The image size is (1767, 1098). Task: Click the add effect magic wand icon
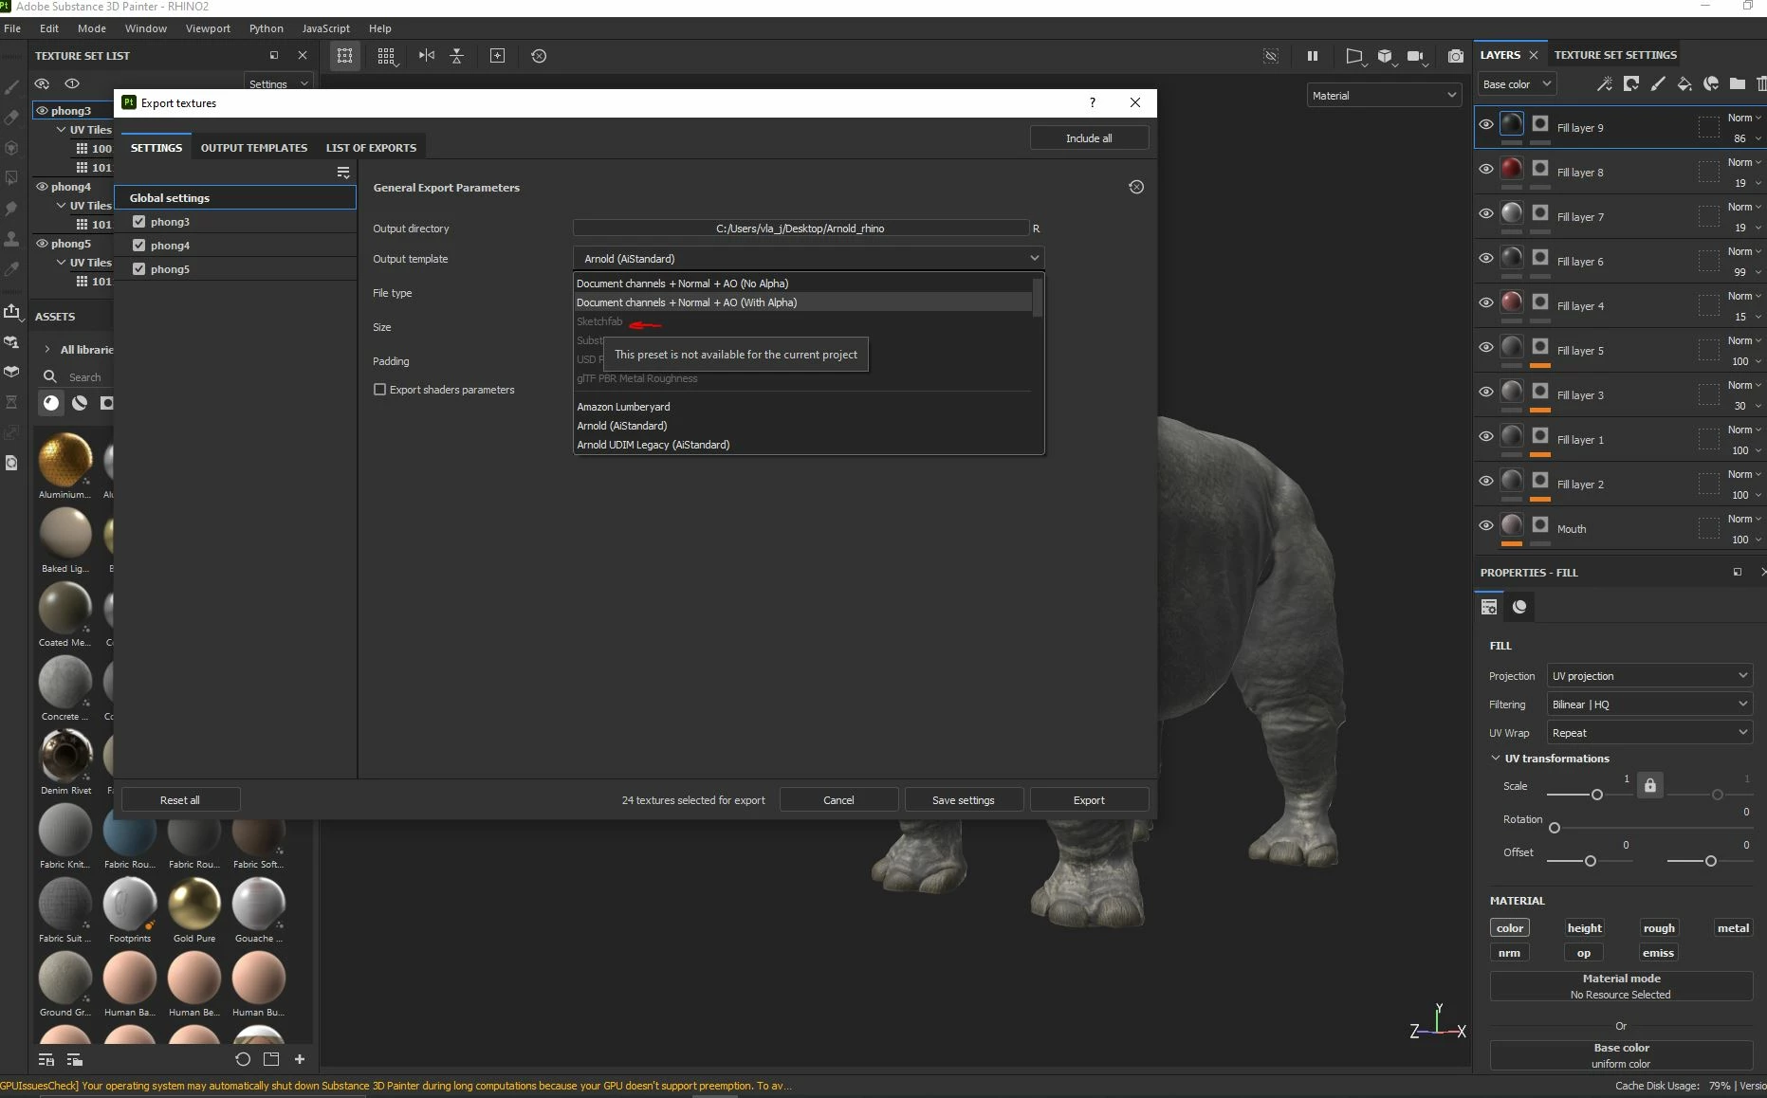[1605, 84]
